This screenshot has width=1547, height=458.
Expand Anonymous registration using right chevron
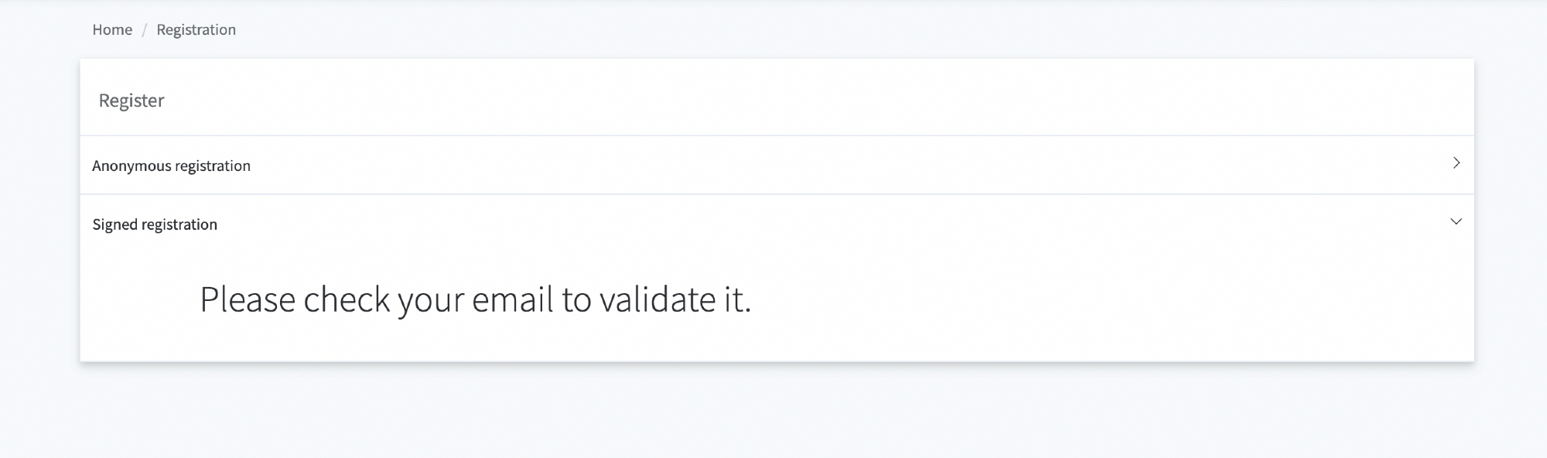pos(1456,163)
